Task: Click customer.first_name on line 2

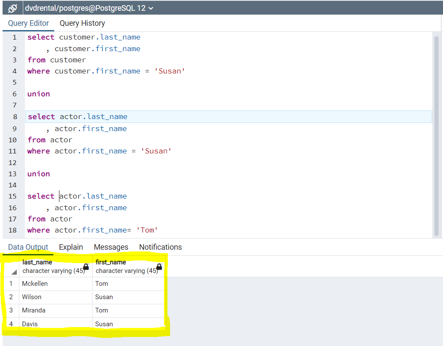Action: (97, 49)
